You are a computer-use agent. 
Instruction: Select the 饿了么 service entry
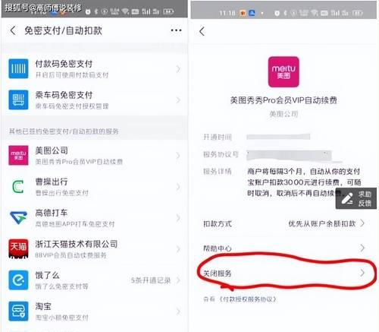pyautogui.click(x=95, y=280)
